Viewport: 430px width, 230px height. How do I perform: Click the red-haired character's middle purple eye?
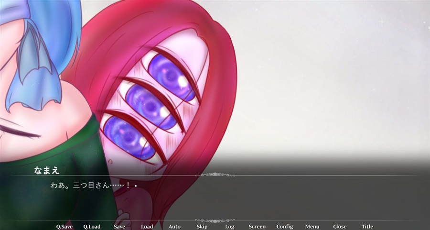(x=151, y=106)
